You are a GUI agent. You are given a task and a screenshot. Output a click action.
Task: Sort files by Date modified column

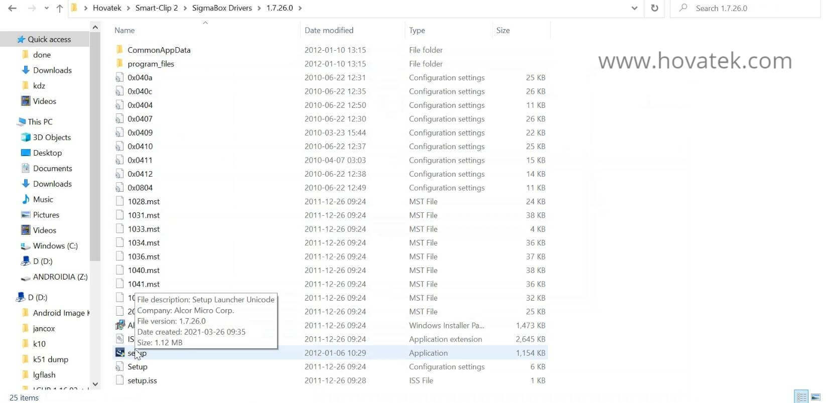329,30
